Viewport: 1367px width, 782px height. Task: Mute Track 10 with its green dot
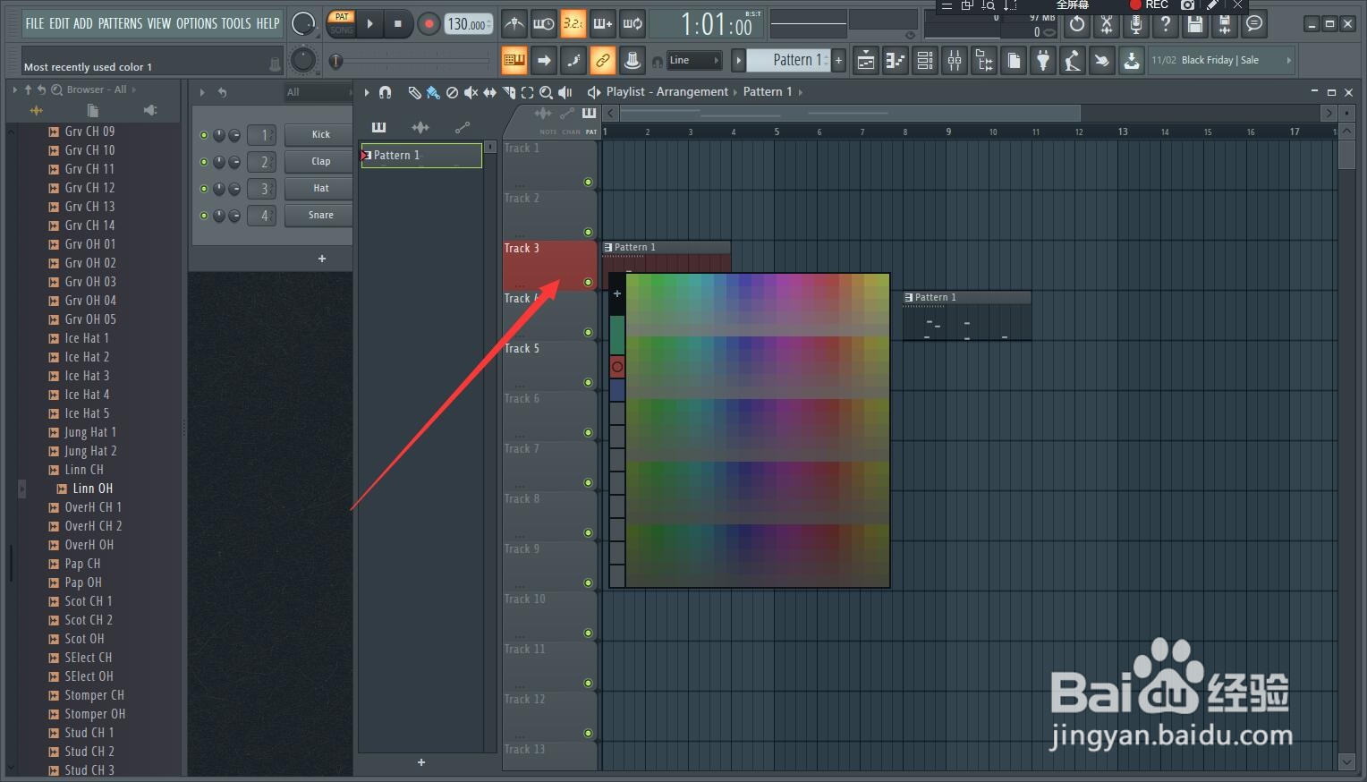tap(588, 633)
